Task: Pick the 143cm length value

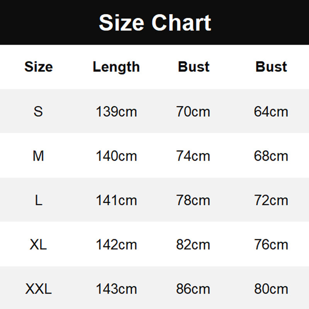Action: click(x=116, y=289)
